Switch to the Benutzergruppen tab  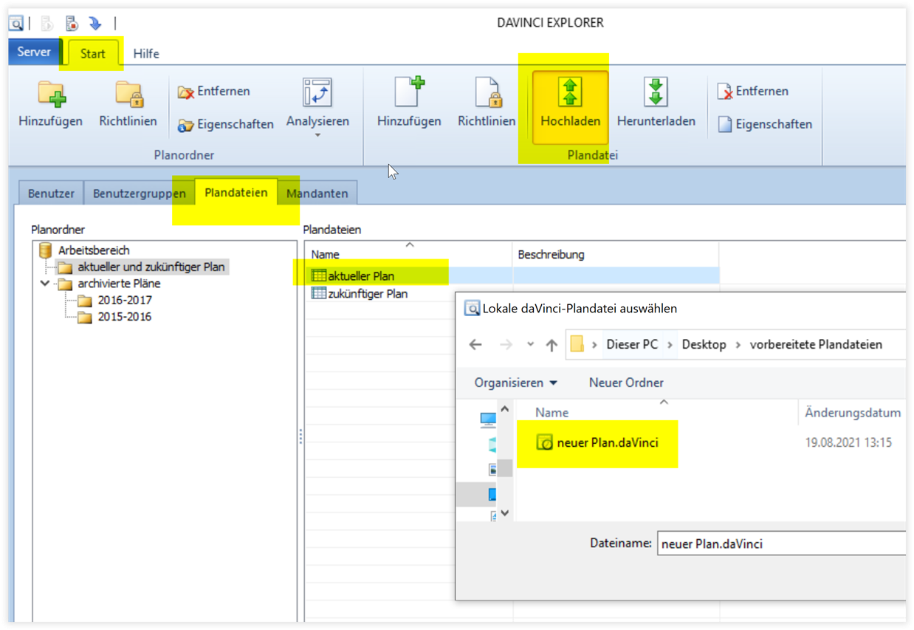[x=139, y=194]
